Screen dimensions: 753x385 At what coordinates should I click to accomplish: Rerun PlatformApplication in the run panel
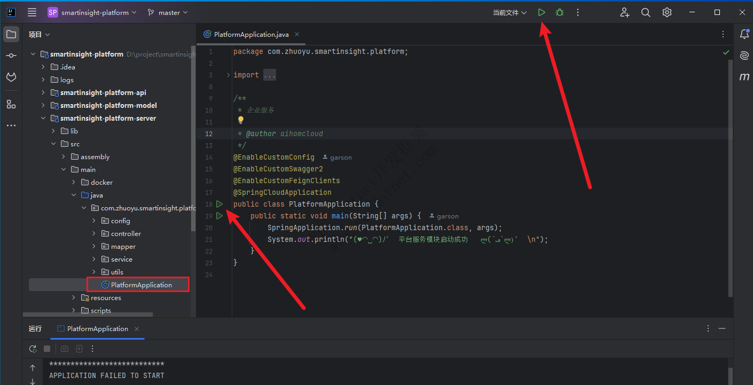33,349
